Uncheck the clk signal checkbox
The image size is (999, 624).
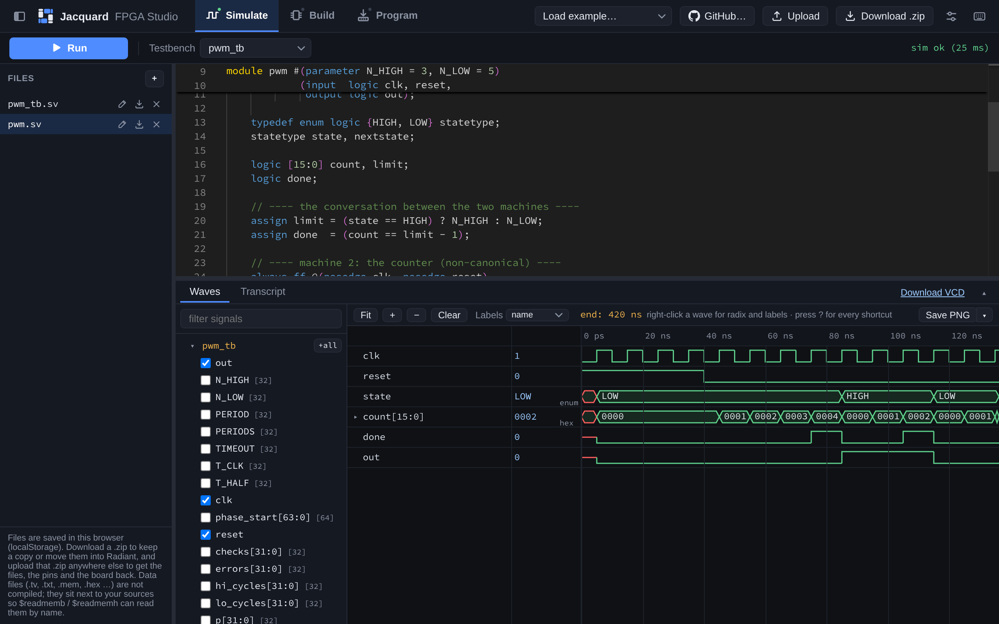pyautogui.click(x=206, y=500)
